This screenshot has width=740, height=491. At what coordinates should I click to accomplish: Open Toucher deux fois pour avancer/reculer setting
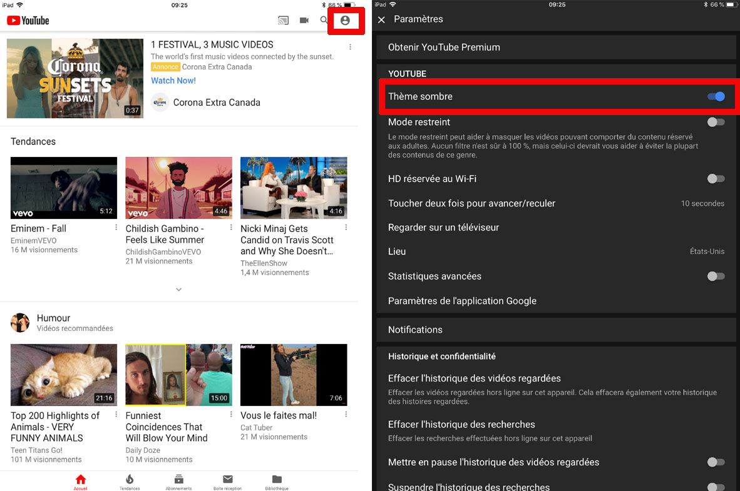(x=556, y=203)
